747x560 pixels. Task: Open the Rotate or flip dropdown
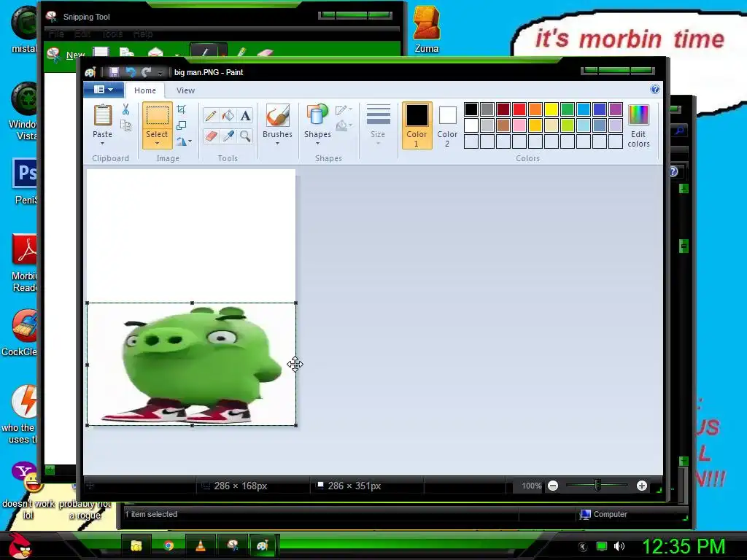[x=184, y=141]
